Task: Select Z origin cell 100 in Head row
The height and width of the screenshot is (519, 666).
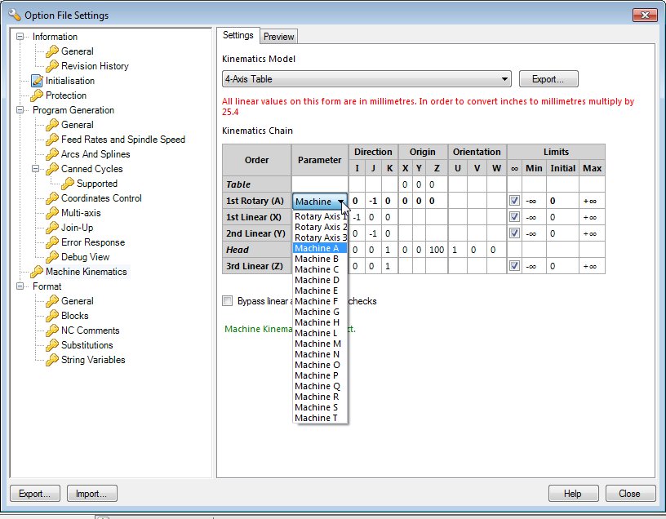Action: [x=437, y=250]
